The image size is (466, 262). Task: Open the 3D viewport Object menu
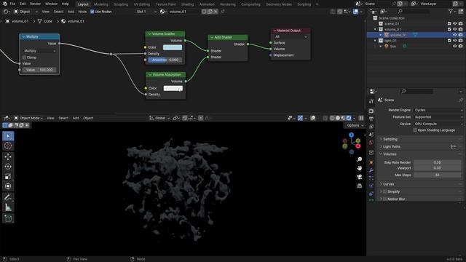pyautogui.click(x=88, y=118)
